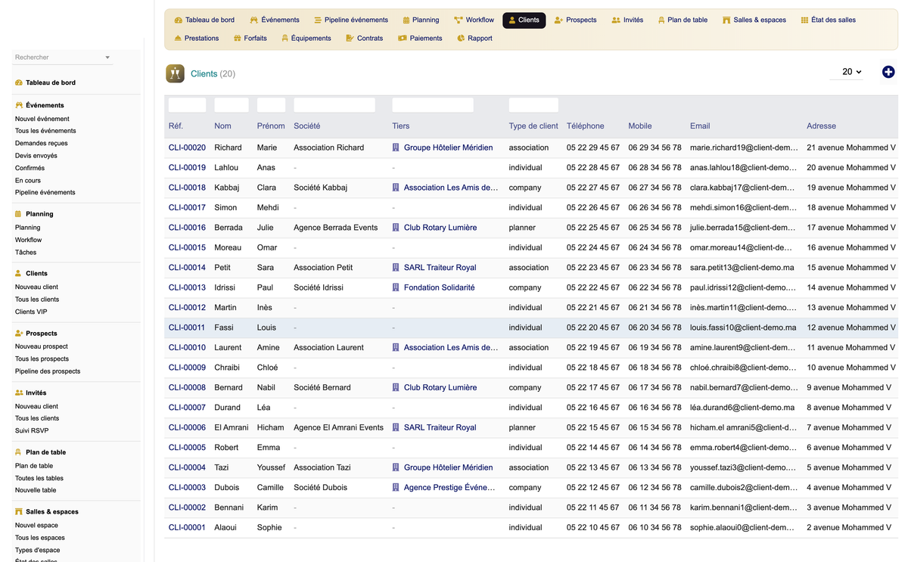Click the blue plus add-client icon
This screenshot has width=908, height=562.
pos(888,72)
